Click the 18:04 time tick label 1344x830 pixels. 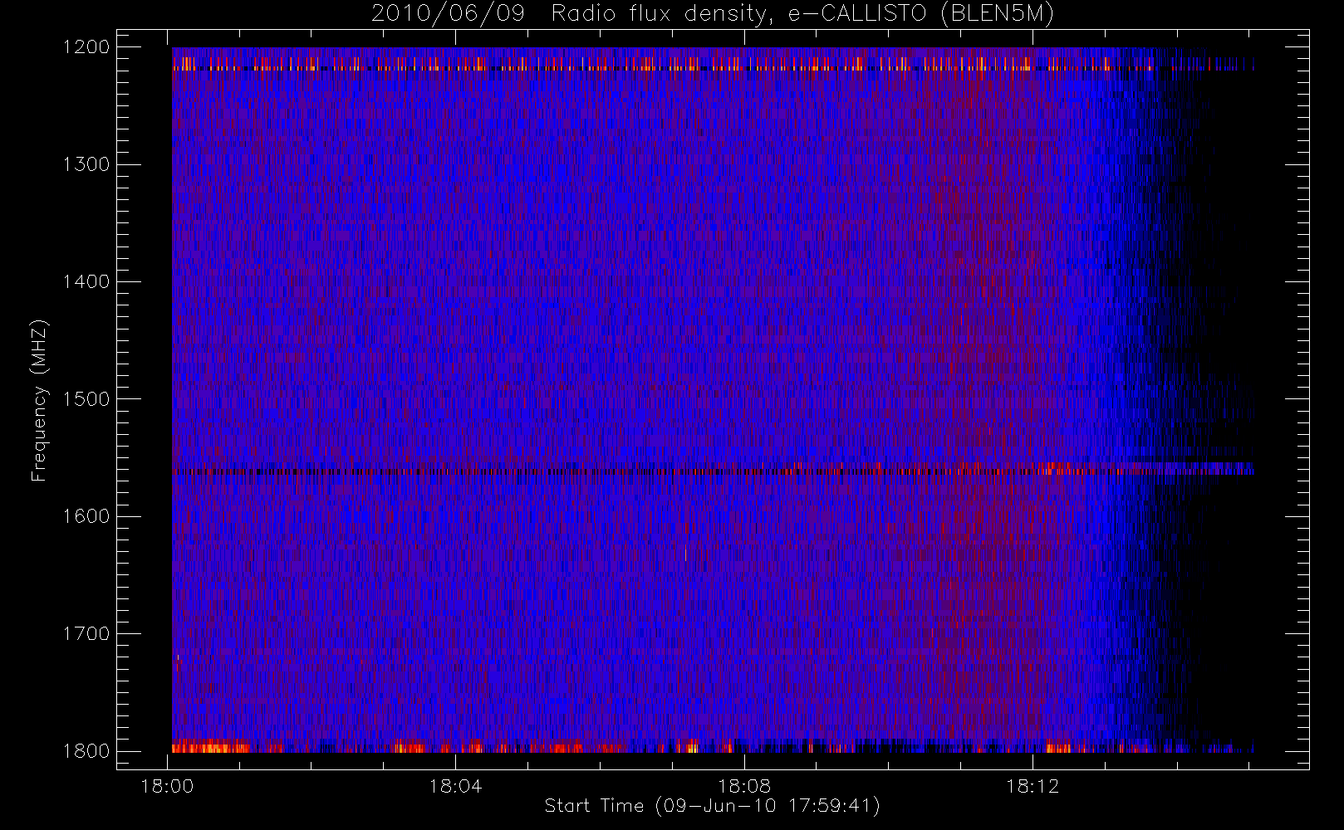(455, 786)
